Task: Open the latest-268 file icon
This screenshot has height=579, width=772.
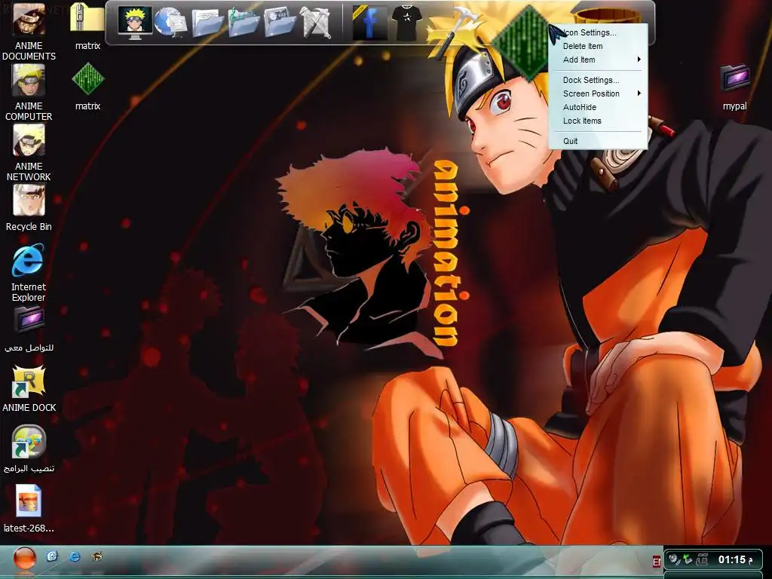Action: pos(29,509)
